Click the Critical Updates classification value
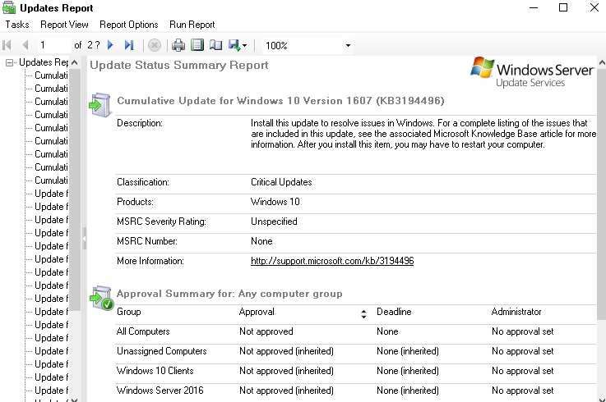The height and width of the screenshot is (402, 606). point(281,182)
